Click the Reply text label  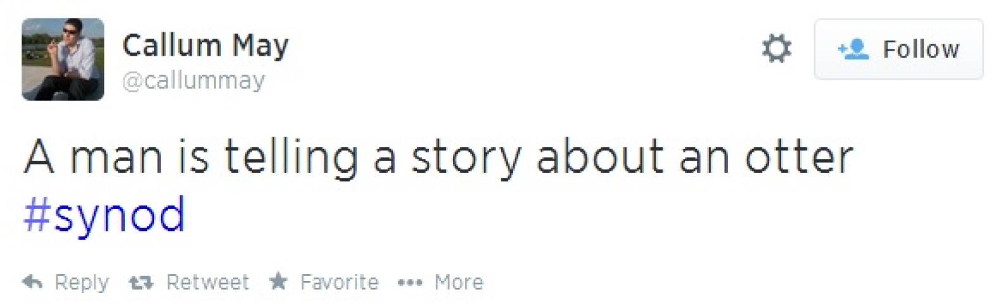coord(82,282)
